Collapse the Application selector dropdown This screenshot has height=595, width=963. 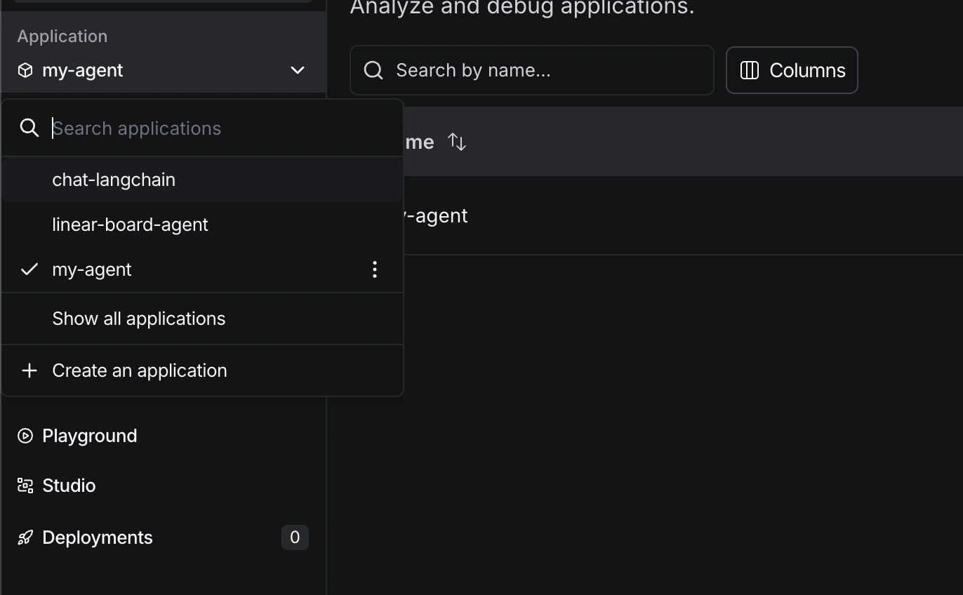pos(298,70)
